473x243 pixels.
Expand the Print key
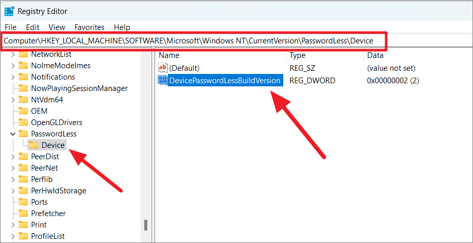tap(13, 225)
